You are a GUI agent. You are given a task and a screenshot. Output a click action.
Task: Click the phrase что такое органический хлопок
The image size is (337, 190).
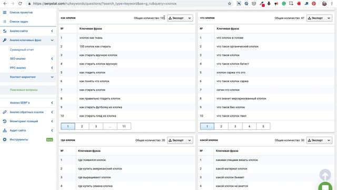pos(237,46)
